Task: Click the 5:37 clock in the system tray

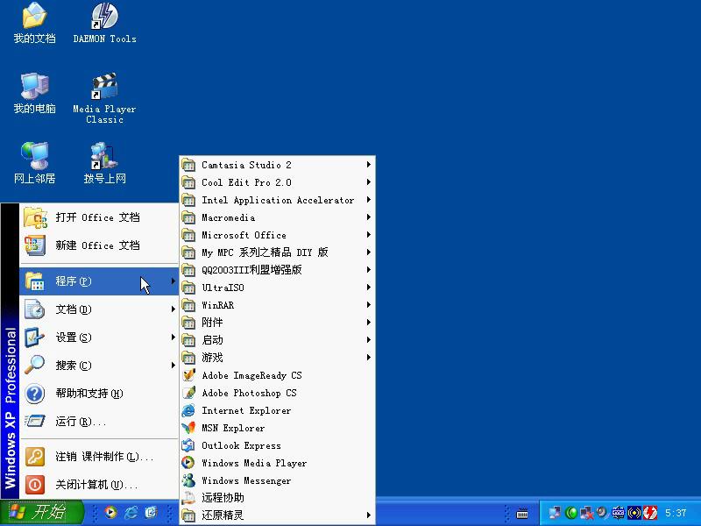Action: [x=675, y=513]
